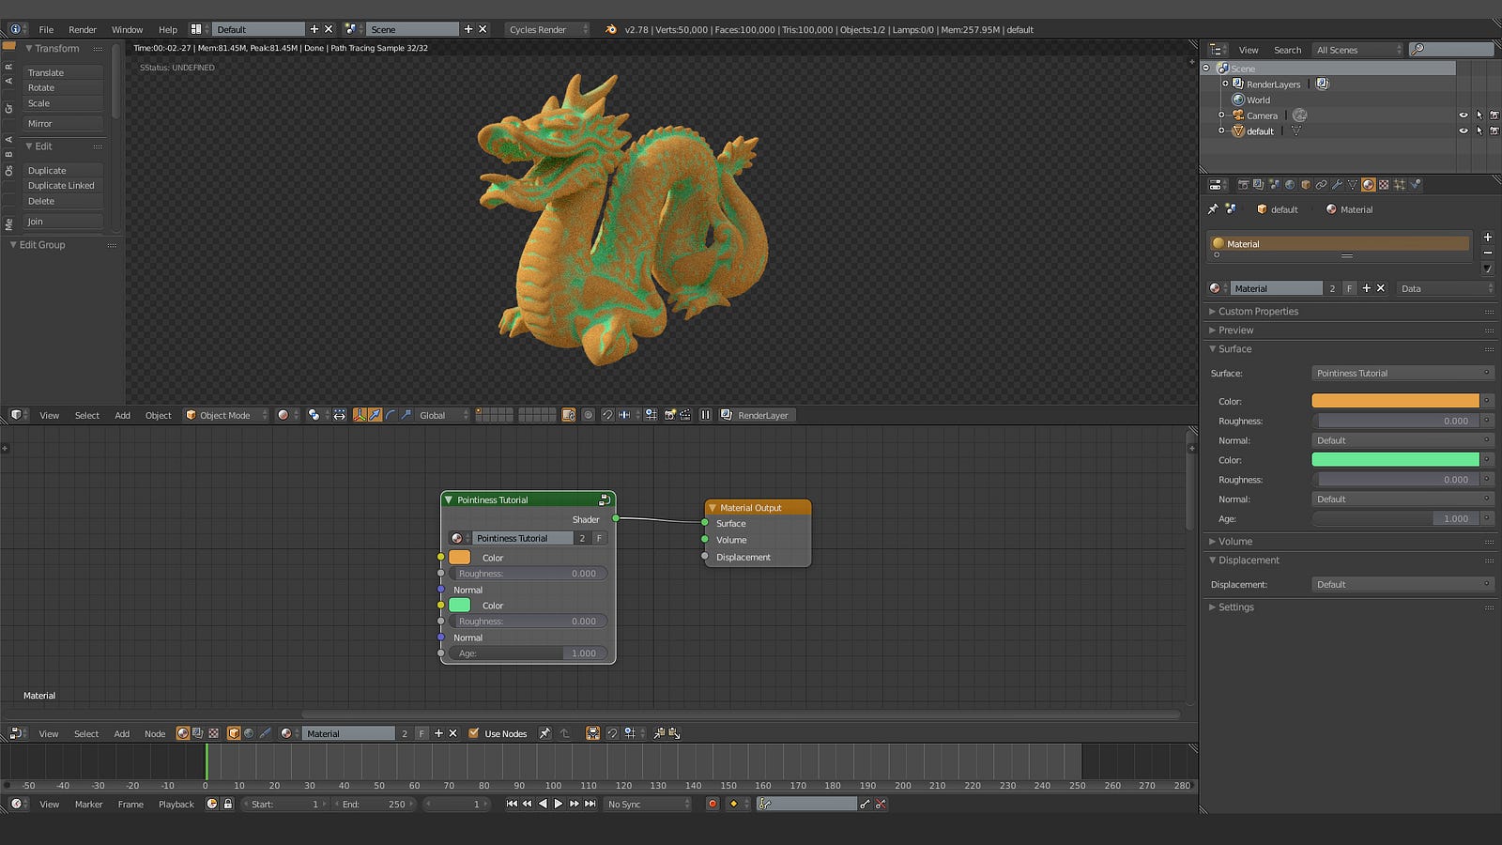The height and width of the screenshot is (845, 1502).
Task: Toggle the timeline frame range lock icon
Action: click(x=227, y=804)
